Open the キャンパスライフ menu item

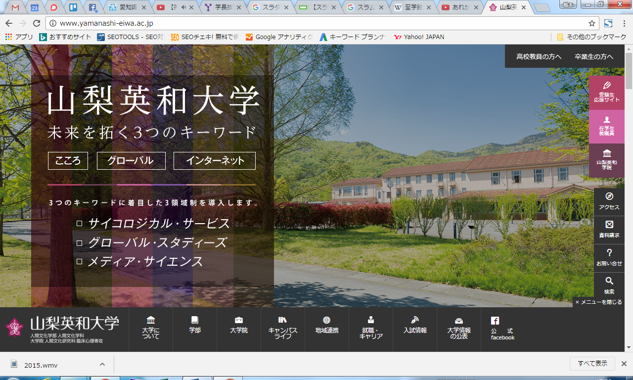[x=283, y=329]
